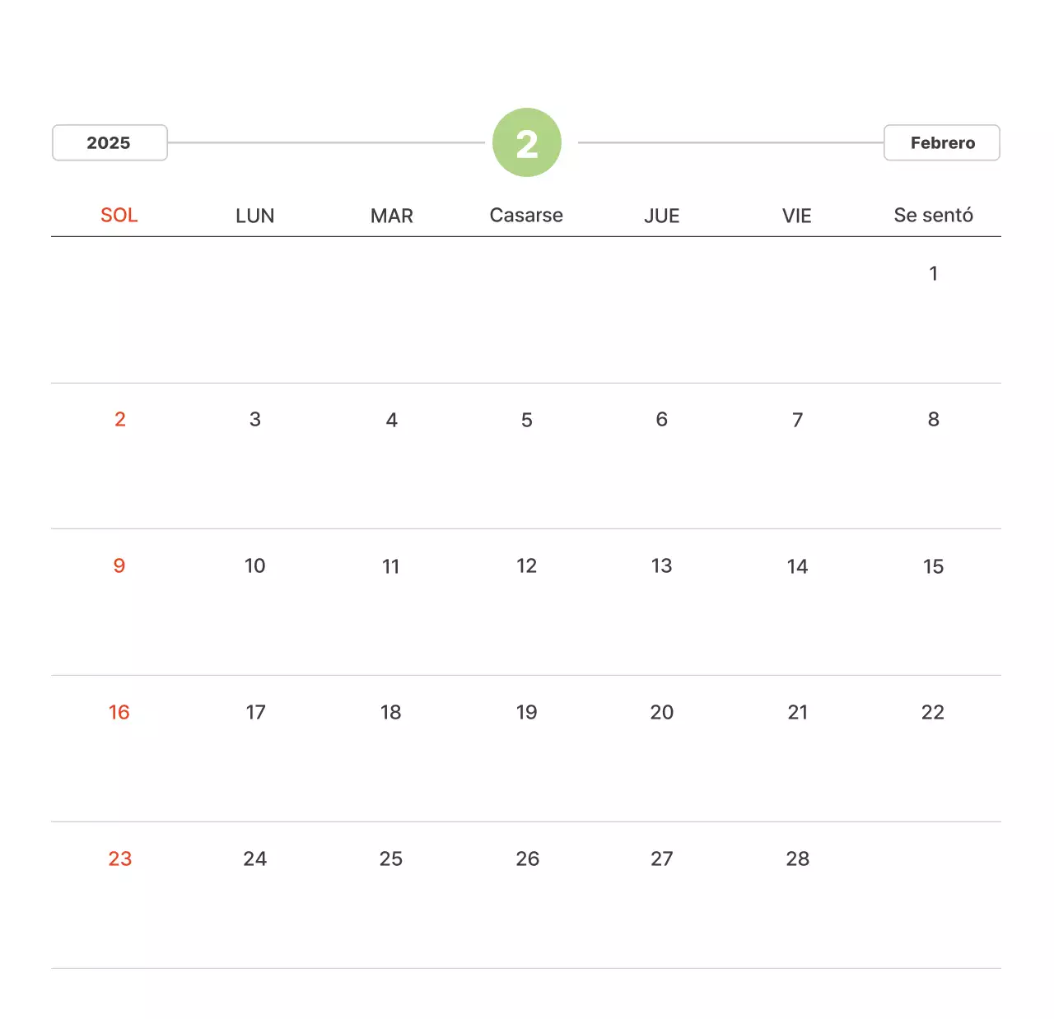Choose day 8 in the calendar

click(x=933, y=420)
